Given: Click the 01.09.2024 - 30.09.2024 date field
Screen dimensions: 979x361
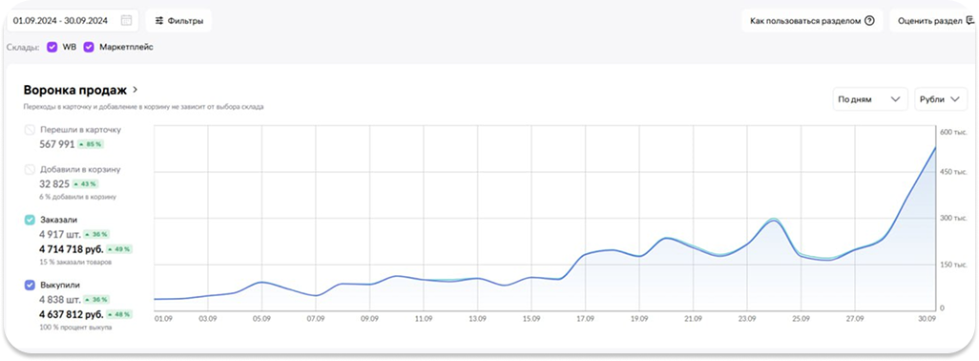Looking at the screenshot, I should (73, 21).
